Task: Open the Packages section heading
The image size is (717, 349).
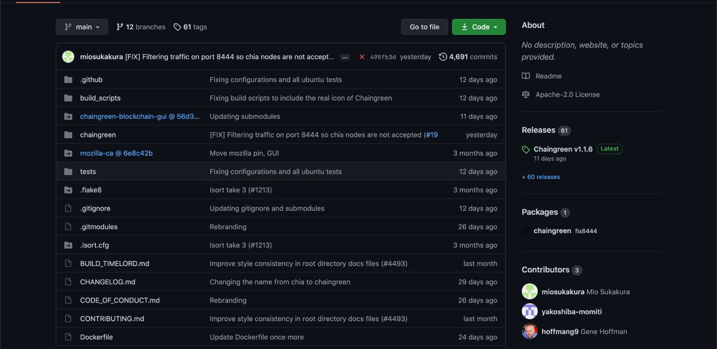Action: click(x=539, y=212)
